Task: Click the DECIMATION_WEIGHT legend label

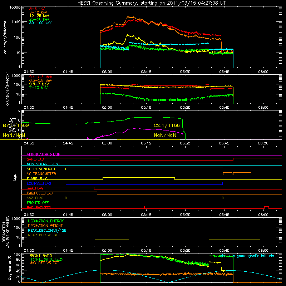Action: pyautogui.click(x=45, y=226)
